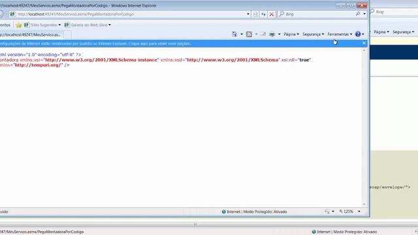Click the Read Mail envelope icon
Screen dimensions: 418x235
tap(263, 34)
